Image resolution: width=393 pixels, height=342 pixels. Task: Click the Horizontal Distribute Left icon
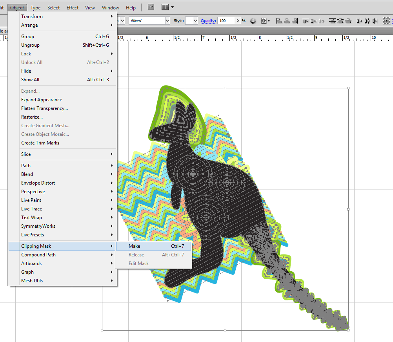[x=360, y=21]
